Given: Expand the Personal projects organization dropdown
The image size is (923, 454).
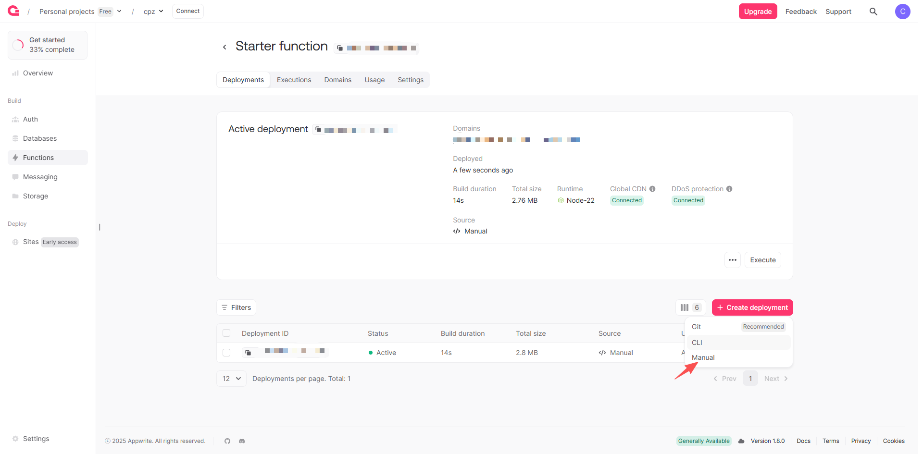Looking at the screenshot, I should [119, 12].
